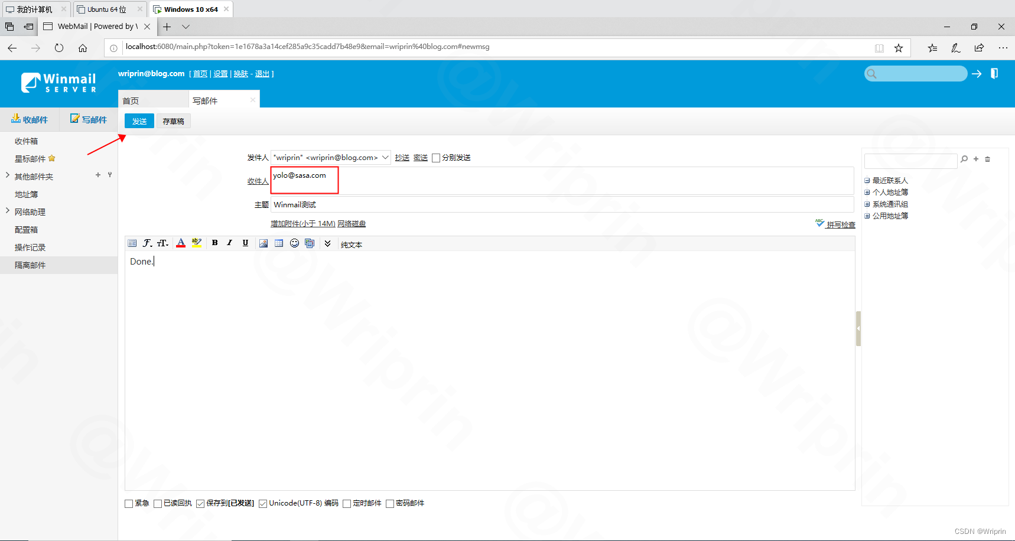Click the layered windows icon in editor toolbar
The width and height of the screenshot is (1015, 541).
click(310, 243)
